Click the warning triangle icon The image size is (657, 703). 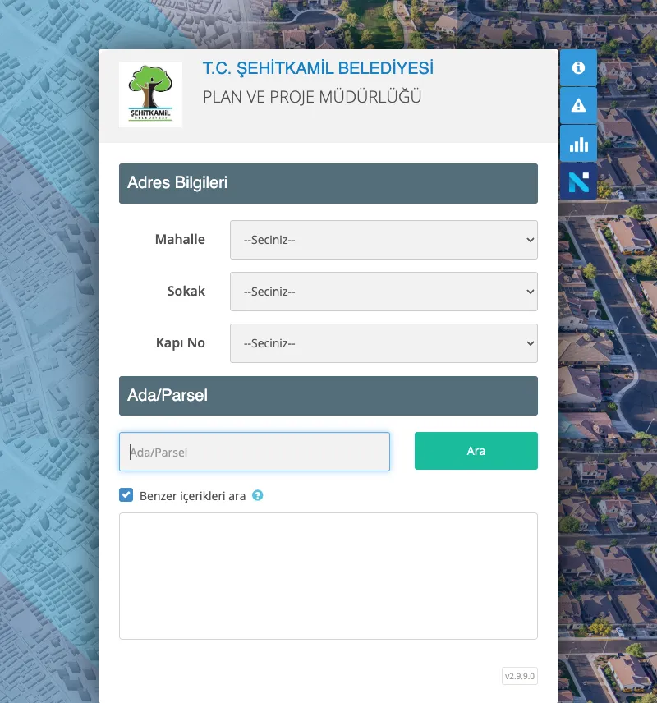[x=578, y=105]
